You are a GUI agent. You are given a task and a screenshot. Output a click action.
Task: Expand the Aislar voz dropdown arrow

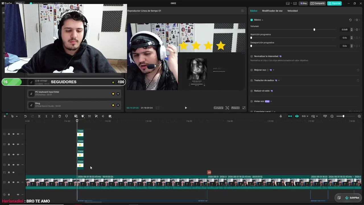(x=271, y=101)
